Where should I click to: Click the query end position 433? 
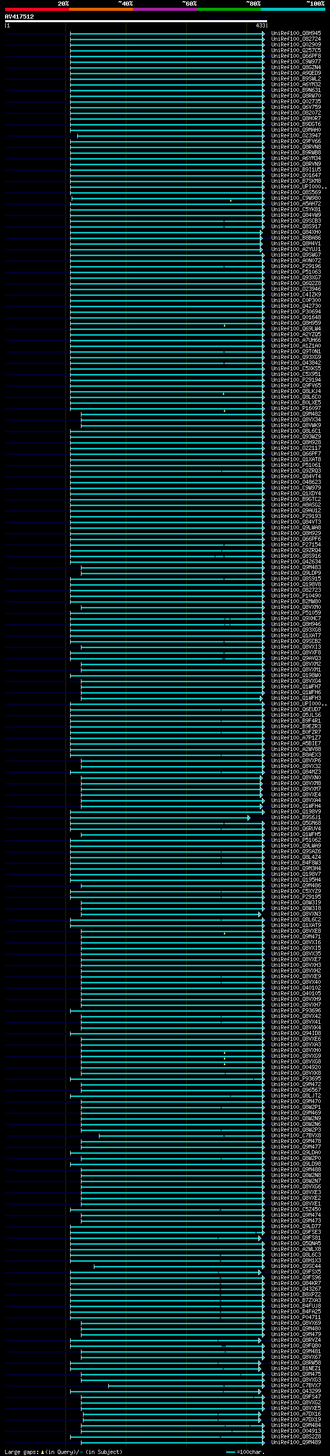(x=260, y=25)
